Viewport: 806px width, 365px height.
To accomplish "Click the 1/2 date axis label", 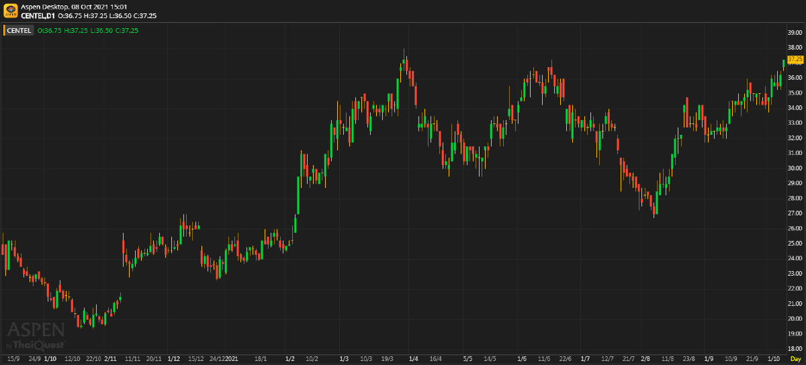I will click(x=290, y=359).
